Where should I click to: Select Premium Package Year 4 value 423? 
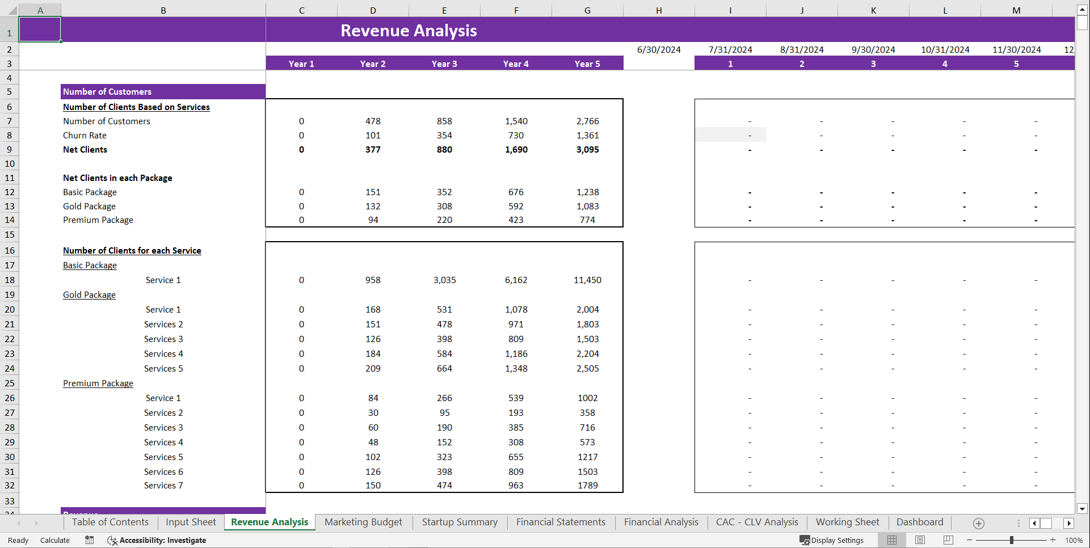[516, 220]
